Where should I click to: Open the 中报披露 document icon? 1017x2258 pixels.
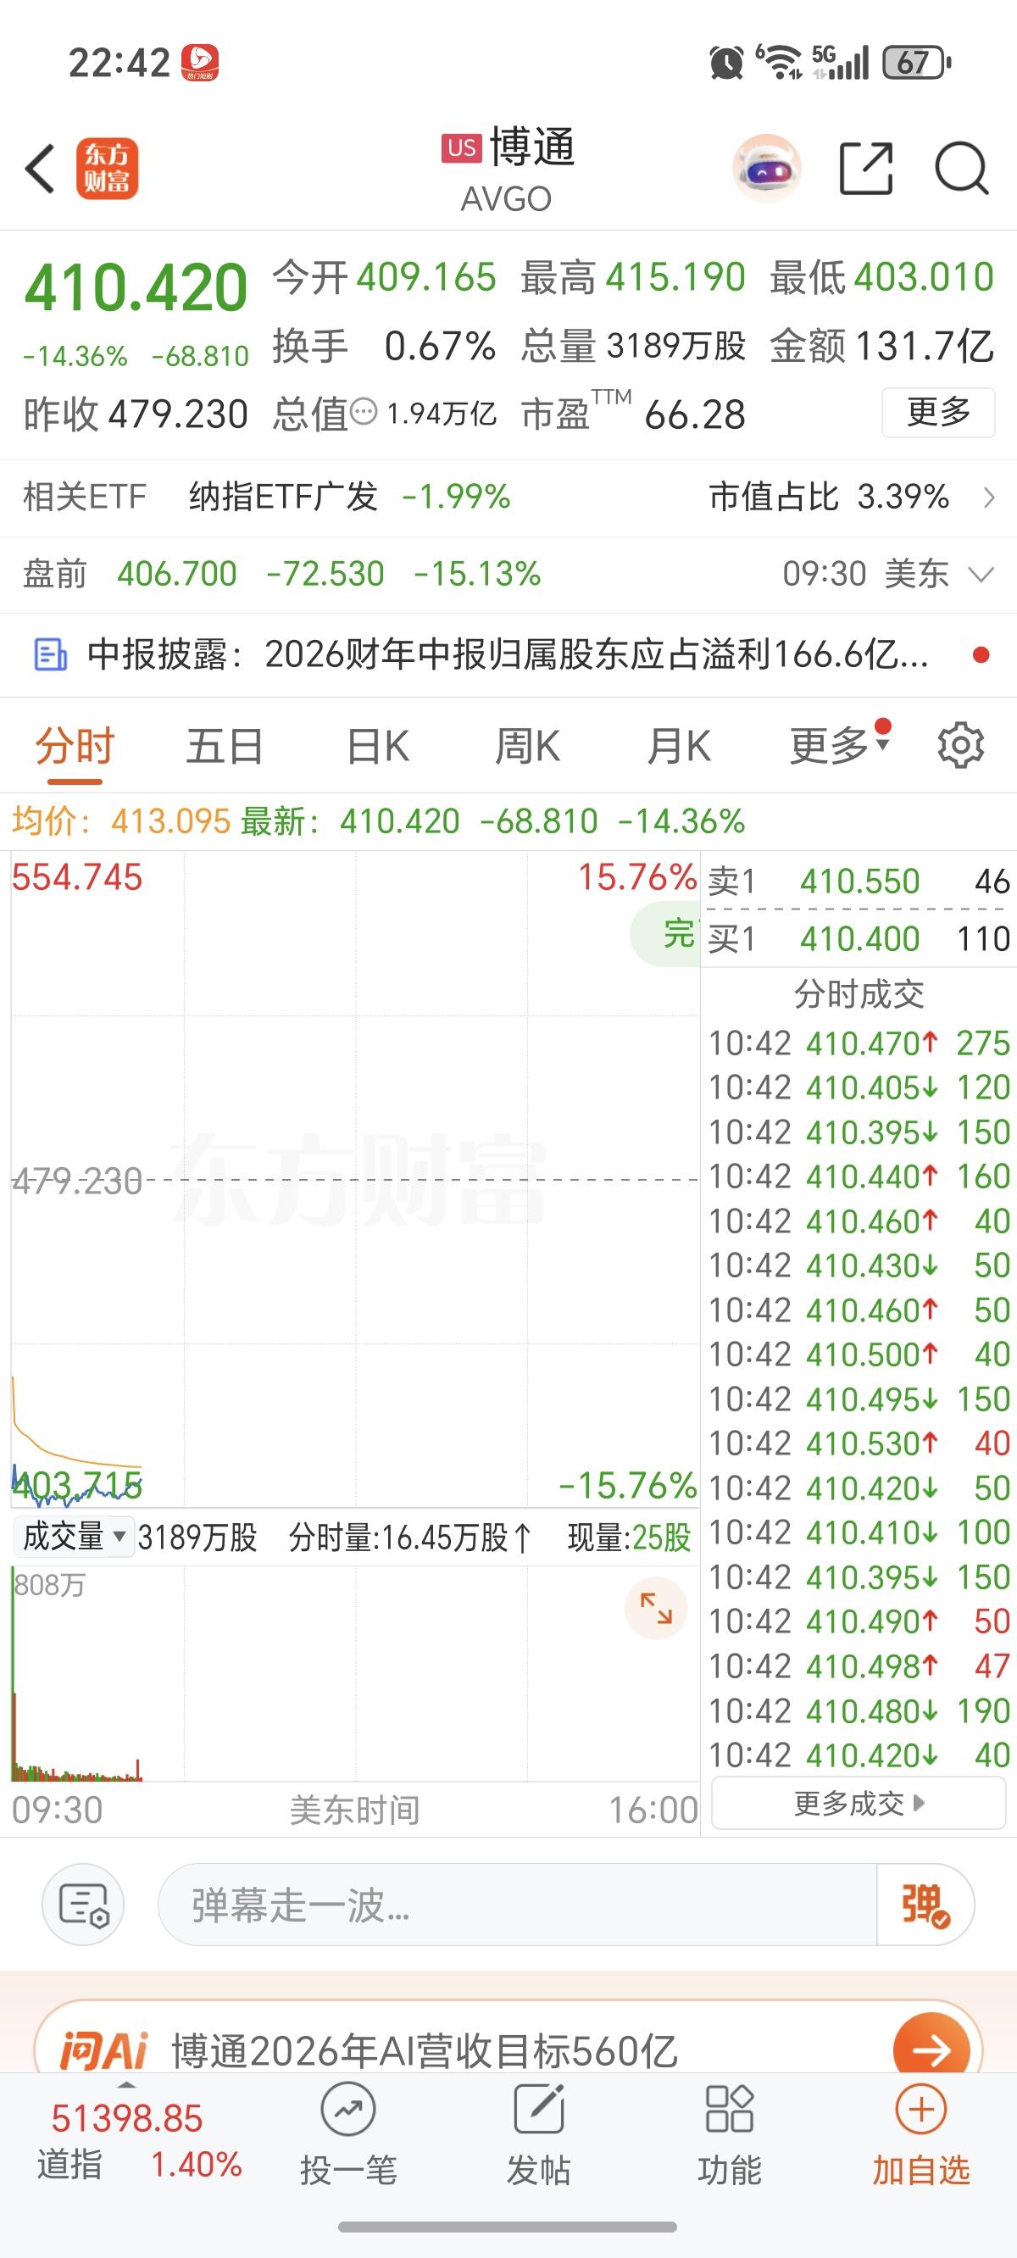[x=50, y=655]
